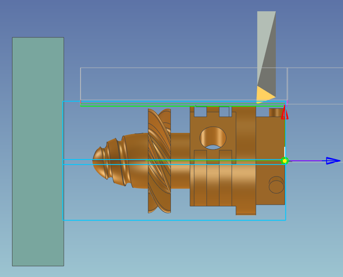Screen dimensions: 343x277
Task: Click the round cross hole in the part
Action: pyautogui.click(x=213, y=138)
